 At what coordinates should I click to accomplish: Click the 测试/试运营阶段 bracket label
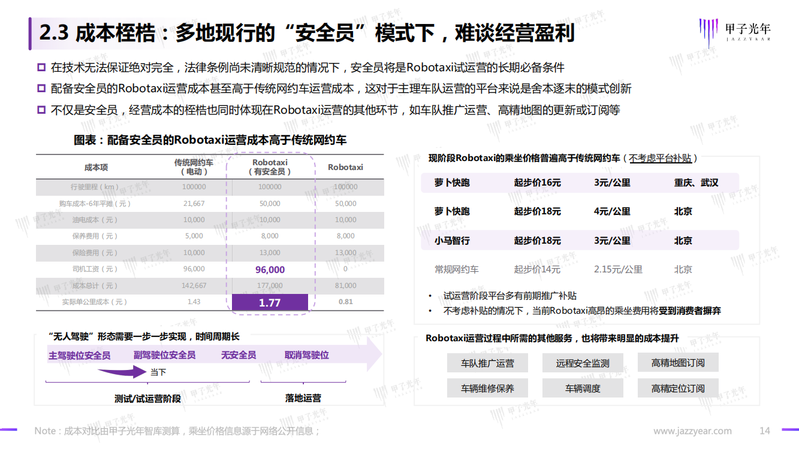[x=147, y=398]
